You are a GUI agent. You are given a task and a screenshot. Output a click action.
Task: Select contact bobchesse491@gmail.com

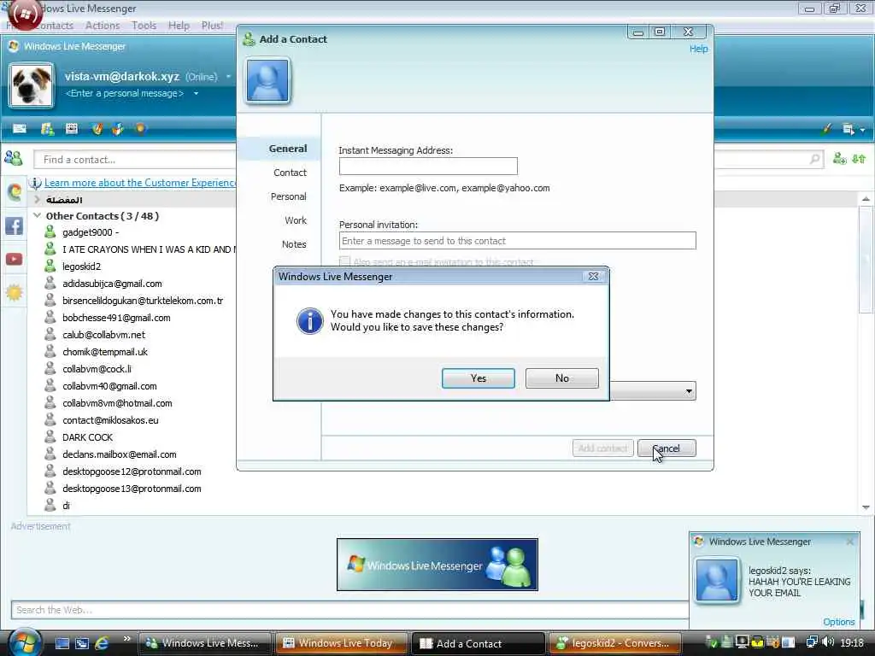(x=116, y=318)
